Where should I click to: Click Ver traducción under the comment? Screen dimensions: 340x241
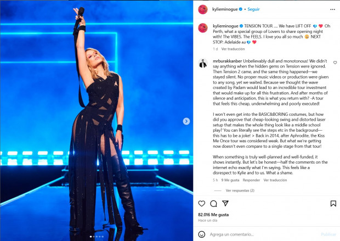click(275, 180)
